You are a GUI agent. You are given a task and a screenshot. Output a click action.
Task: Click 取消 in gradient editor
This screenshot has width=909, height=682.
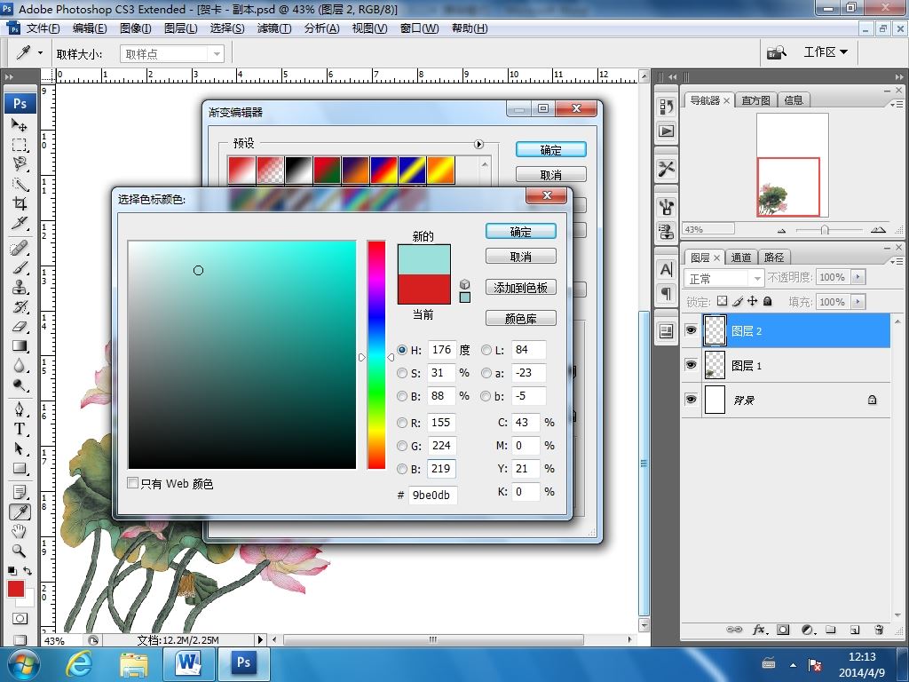(550, 175)
